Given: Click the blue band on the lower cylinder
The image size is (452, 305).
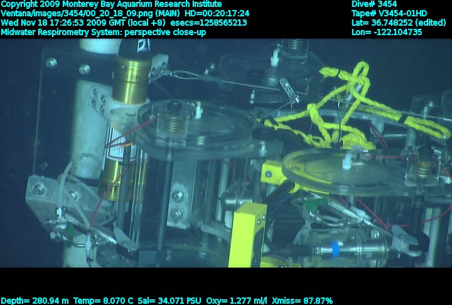Looking at the screenshot, I should point(335,250).
